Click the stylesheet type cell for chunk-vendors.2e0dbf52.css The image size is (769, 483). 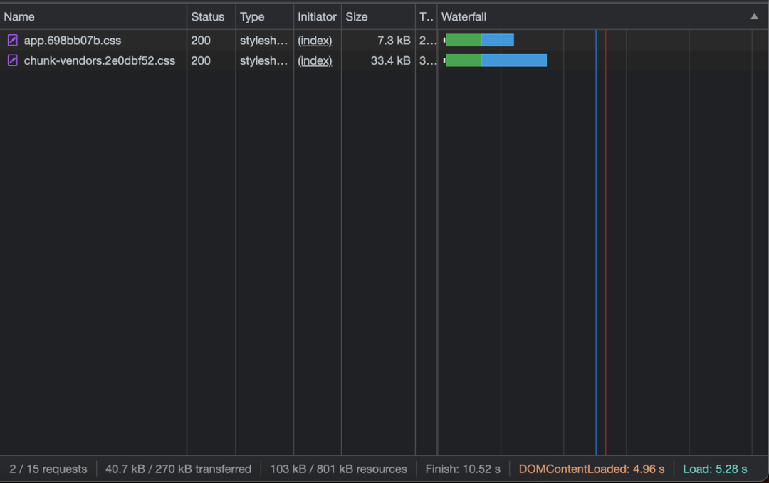click(x=264, y=60)
